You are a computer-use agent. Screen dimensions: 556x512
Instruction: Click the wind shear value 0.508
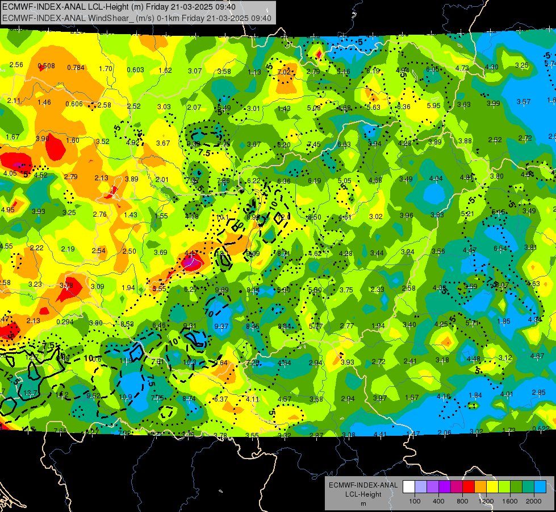(46, 66)
